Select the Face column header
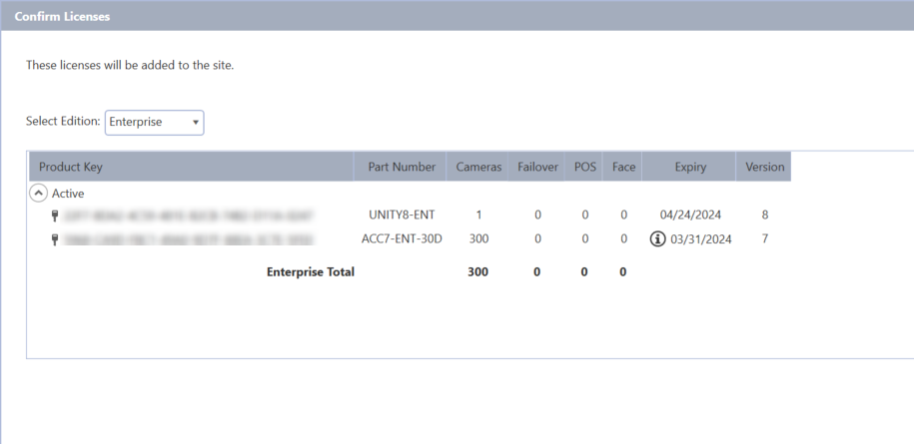Image resolution: width=914 pixels, height=444 pixels. [x=623, y=167]
